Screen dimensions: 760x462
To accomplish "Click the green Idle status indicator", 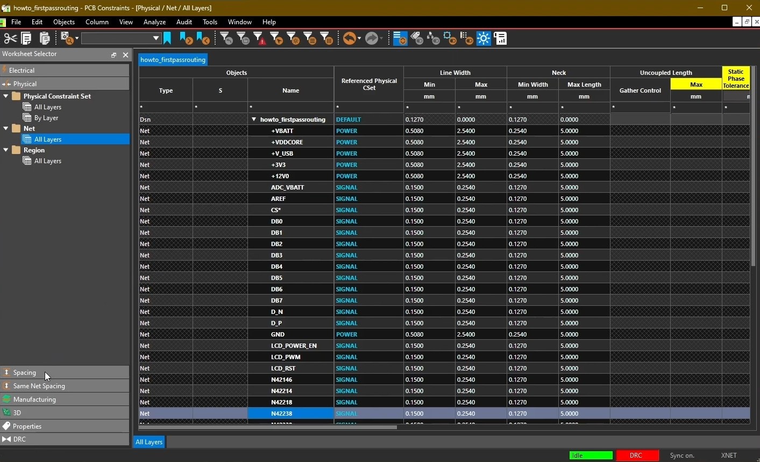I will [591, 456].
